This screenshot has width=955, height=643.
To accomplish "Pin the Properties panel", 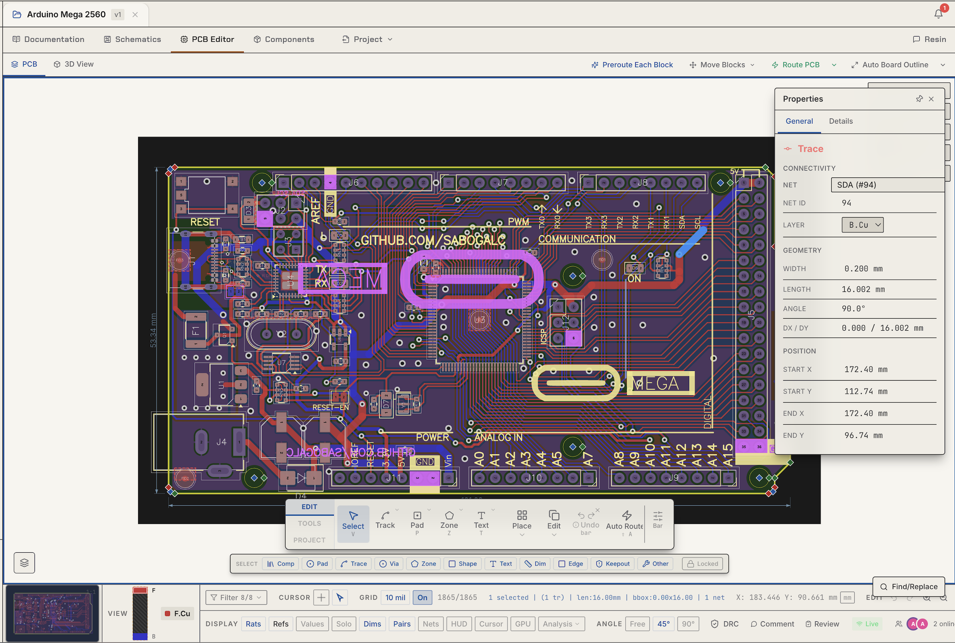I will 919,99.
